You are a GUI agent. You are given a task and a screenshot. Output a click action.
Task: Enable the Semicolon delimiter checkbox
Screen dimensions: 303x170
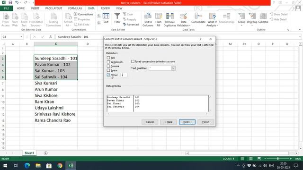pos(108,62)
